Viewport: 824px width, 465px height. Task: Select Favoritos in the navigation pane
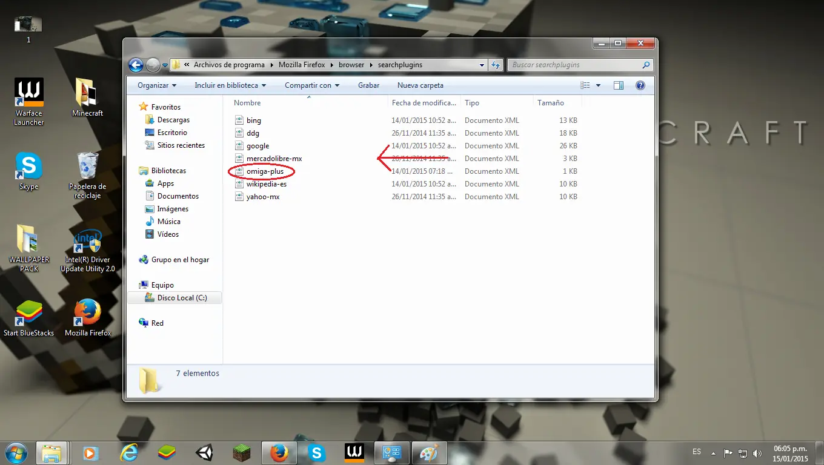[x=166, y=107]
